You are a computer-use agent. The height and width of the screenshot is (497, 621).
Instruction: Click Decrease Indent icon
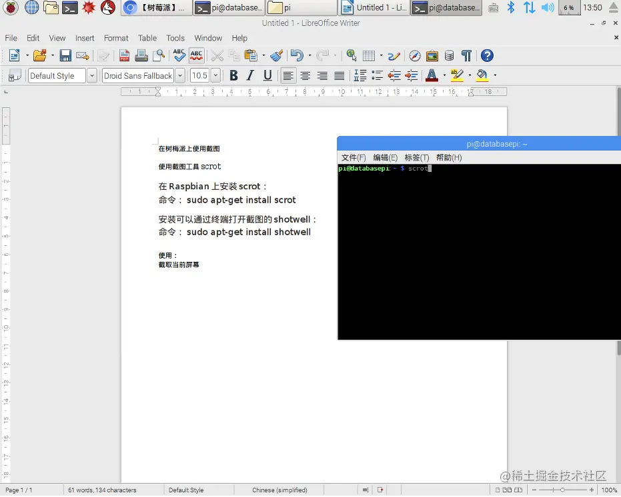point(394,75)
